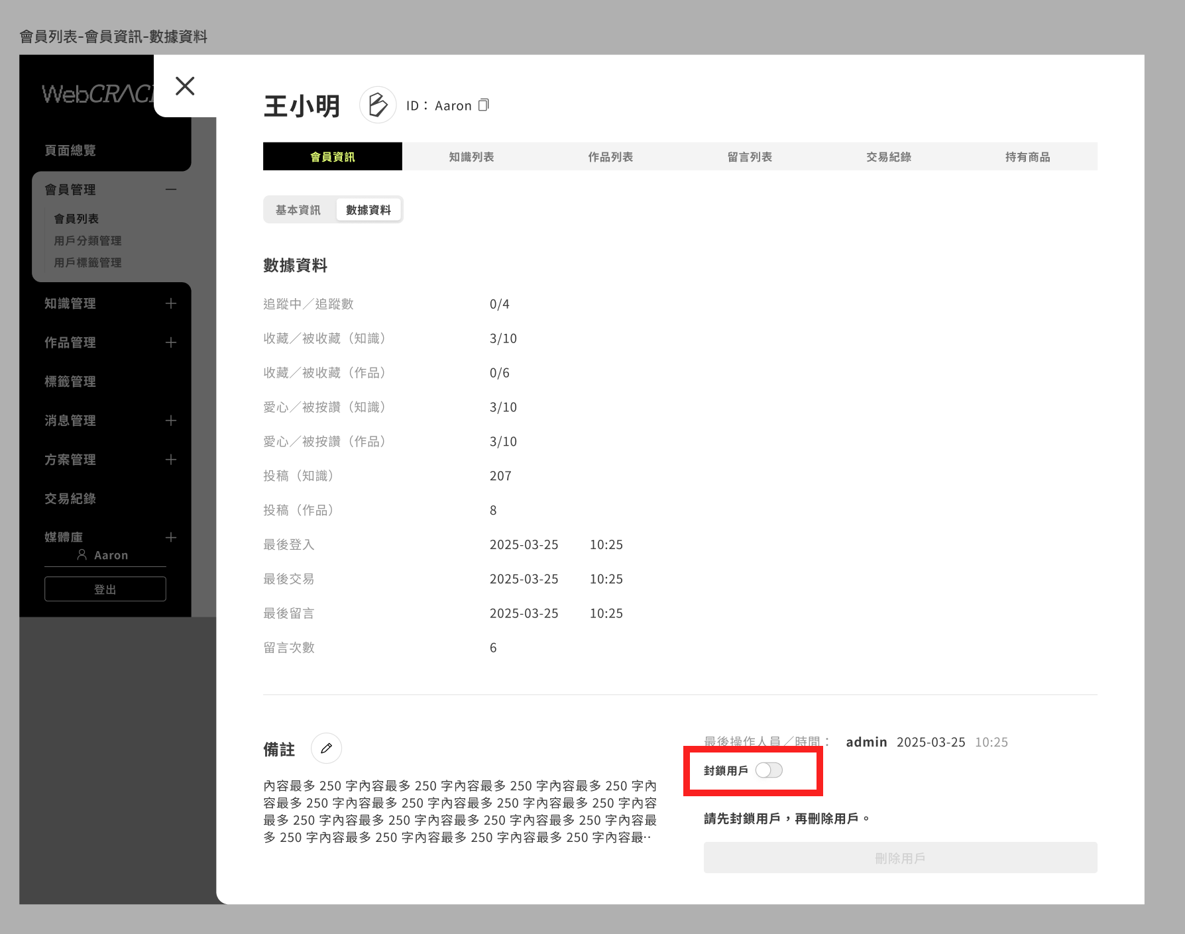1185x934 pixels.
Task: Expand the 消息管理 menu
Action: 171,421
